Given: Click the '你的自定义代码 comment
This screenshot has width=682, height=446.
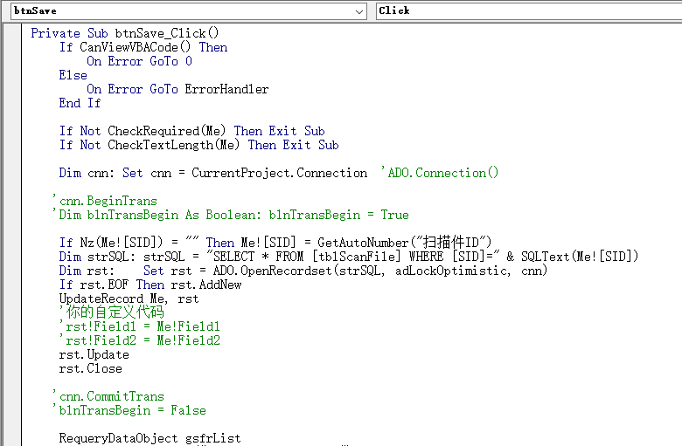Looking at the screenshot, I should coord(112,312).
